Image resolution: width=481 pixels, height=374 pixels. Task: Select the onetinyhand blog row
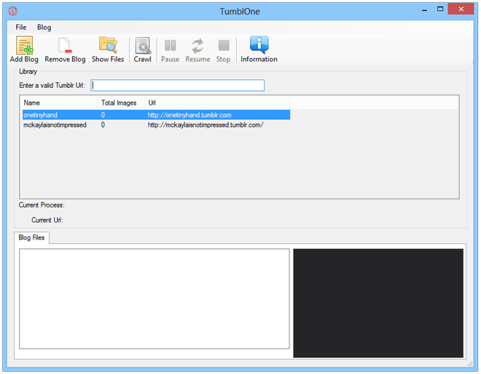point(156,115)
